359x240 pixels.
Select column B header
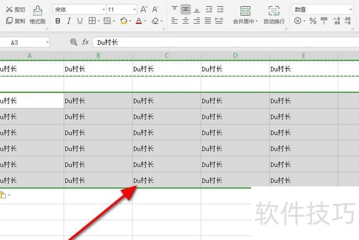pos(98,56)
